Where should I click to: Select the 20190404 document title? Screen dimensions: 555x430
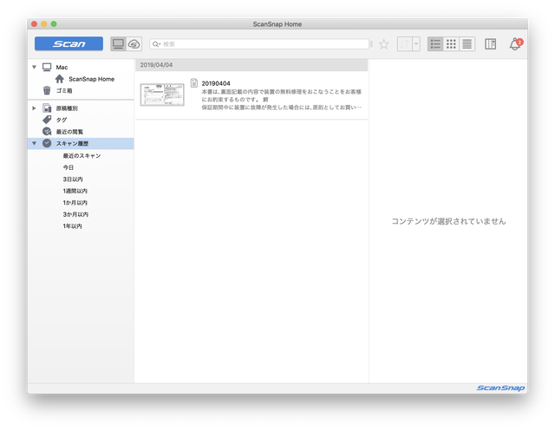point(216,83)
